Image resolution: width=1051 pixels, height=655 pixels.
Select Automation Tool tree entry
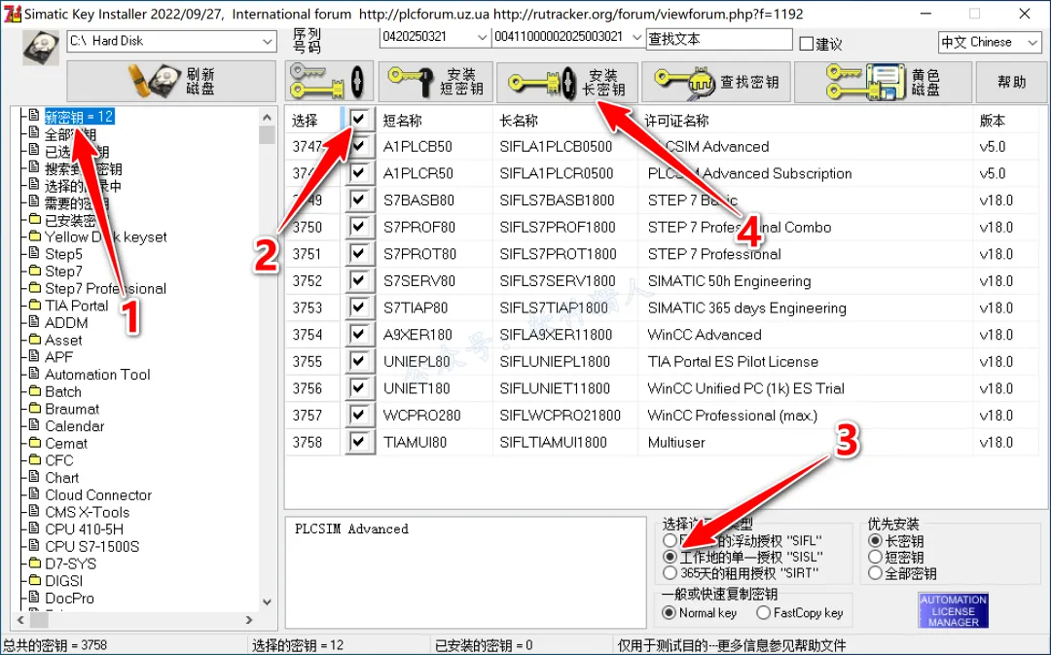point(97,374)
